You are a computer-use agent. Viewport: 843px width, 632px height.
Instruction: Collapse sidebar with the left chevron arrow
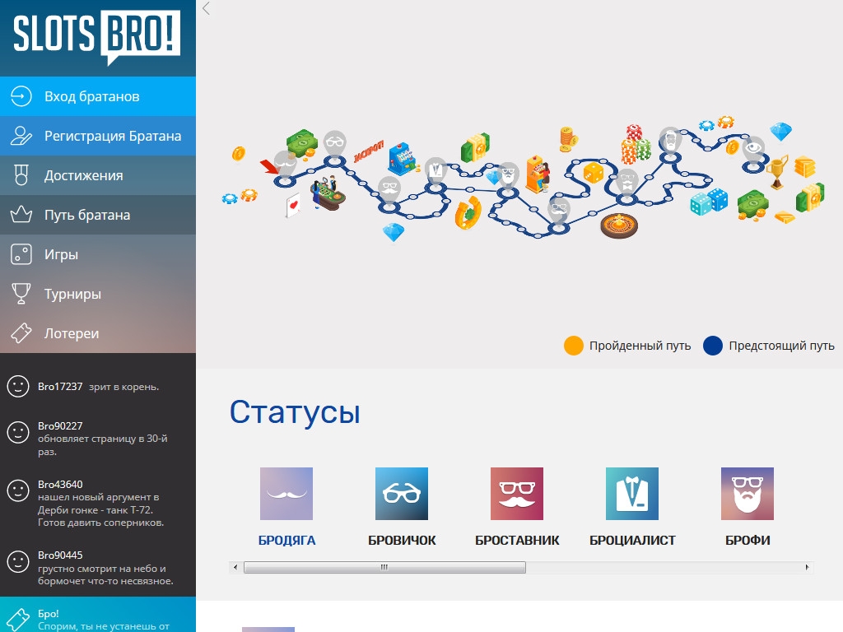(x=206, y=8)
